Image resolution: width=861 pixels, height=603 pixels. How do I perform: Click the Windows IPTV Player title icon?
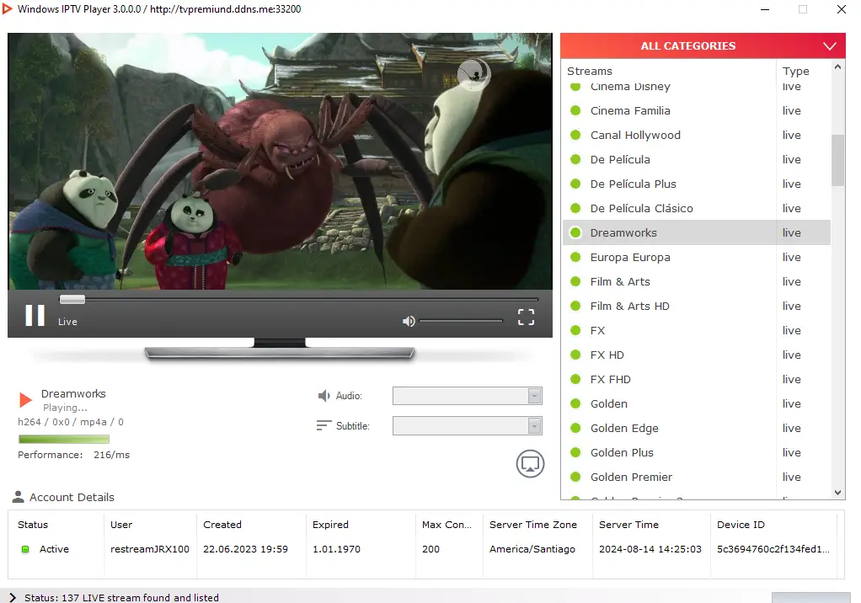point(8,8)
